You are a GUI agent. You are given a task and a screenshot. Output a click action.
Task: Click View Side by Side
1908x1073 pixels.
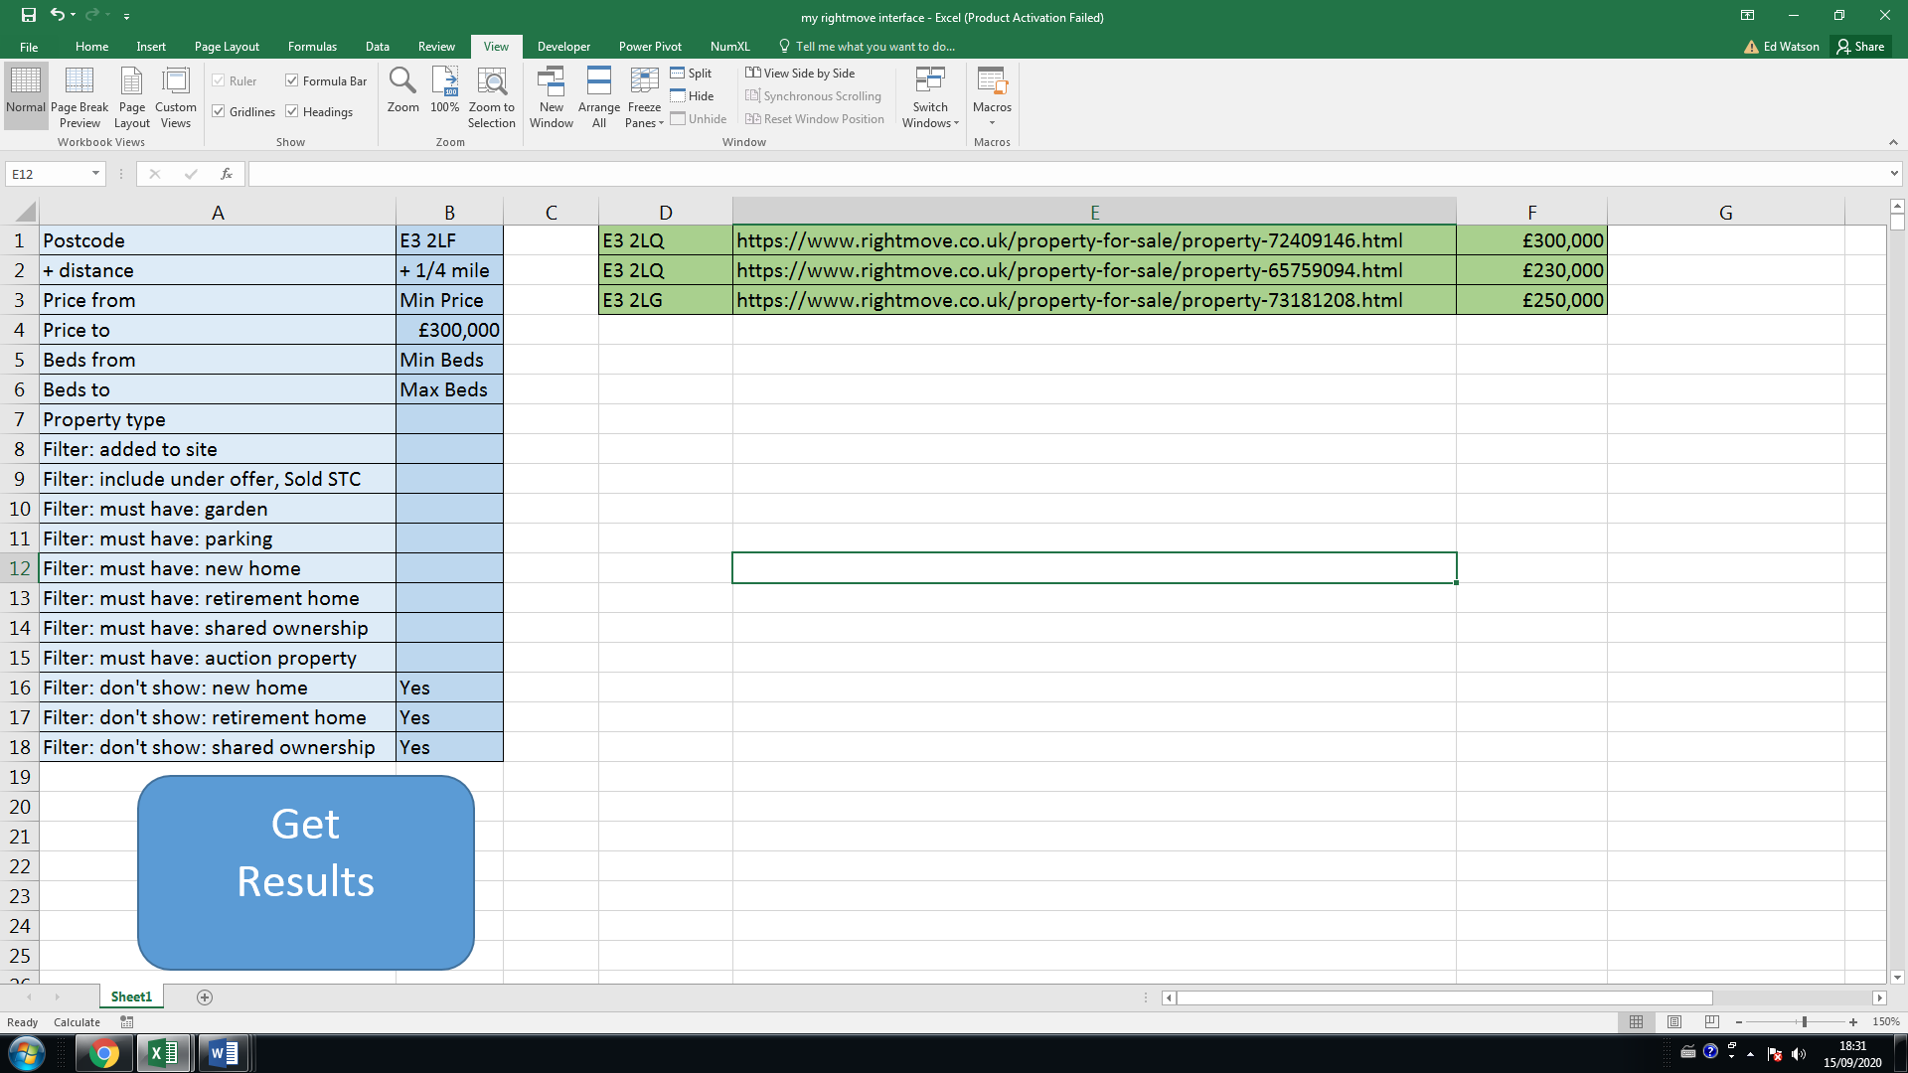801,74
